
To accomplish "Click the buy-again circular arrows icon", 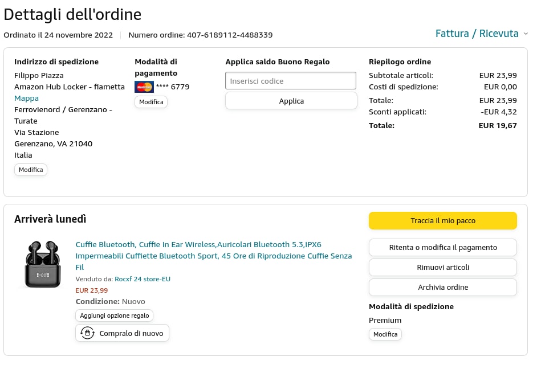I will click(x=87, y=333).
